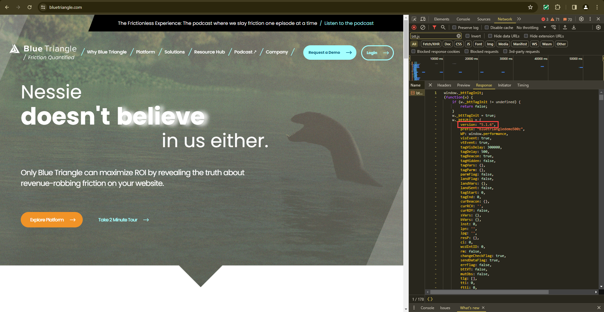Click the Login button
This screenshot has height=312, width=604.
coord(377,53)
